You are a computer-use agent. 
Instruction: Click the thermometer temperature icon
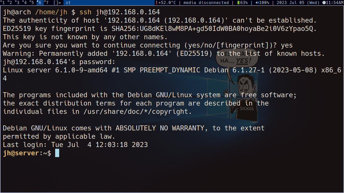pos(156,3)
